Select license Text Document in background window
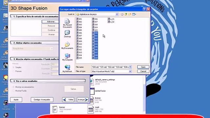Screen dimensions: 210x118 coord(62,109)
